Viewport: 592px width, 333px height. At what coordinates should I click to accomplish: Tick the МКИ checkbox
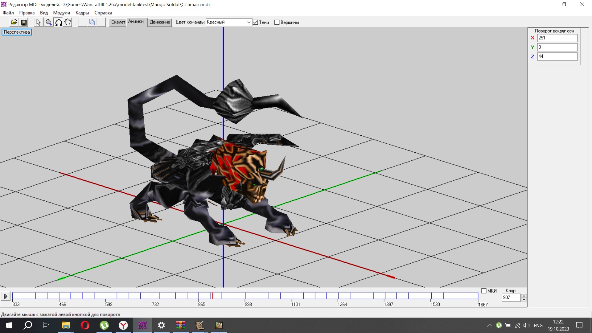(484, 291)
